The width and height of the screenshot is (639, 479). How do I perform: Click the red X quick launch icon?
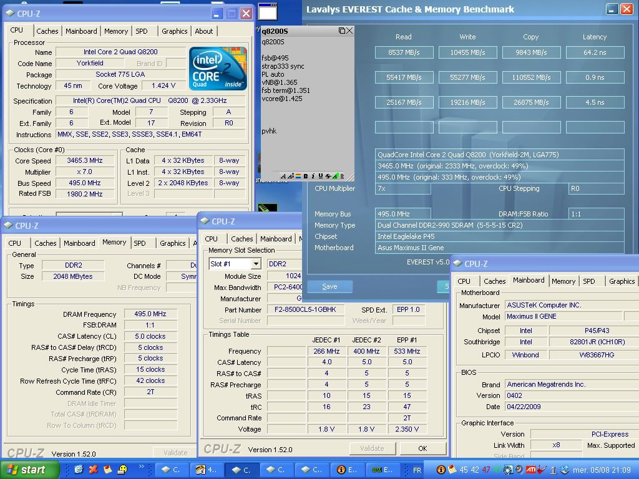[x=93, y=470]
